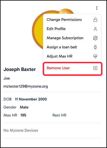Screen dimensions: 107x148
Task: Choose Adjust Max HR option
Action: (72, 56)
